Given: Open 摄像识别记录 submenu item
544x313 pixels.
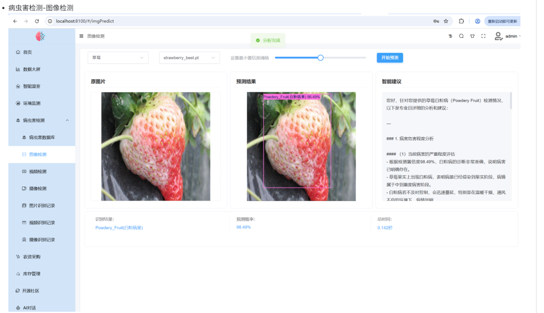Looking at the screenshot, I should coord(42,239).
